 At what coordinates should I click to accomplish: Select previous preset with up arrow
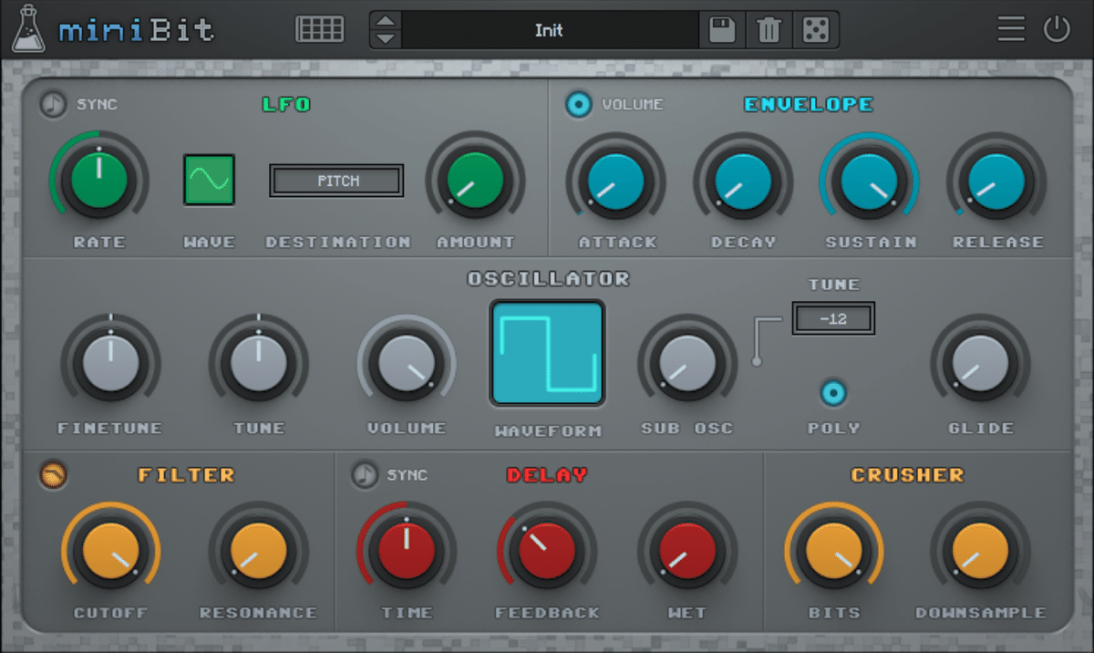pyautogui.click(x=386, y=21)
